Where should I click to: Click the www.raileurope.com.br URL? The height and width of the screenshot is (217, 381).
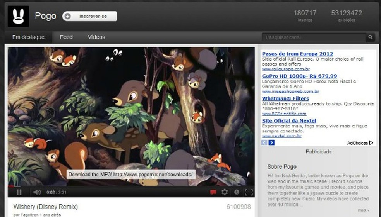coord(286,69)
